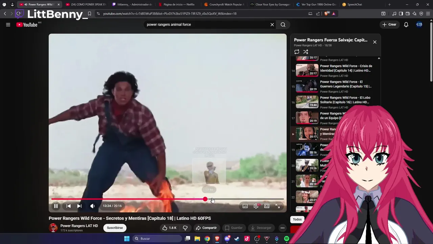
Task: Play El Lobo Solitario Capitulo 16
Action: tap(345, 100)
